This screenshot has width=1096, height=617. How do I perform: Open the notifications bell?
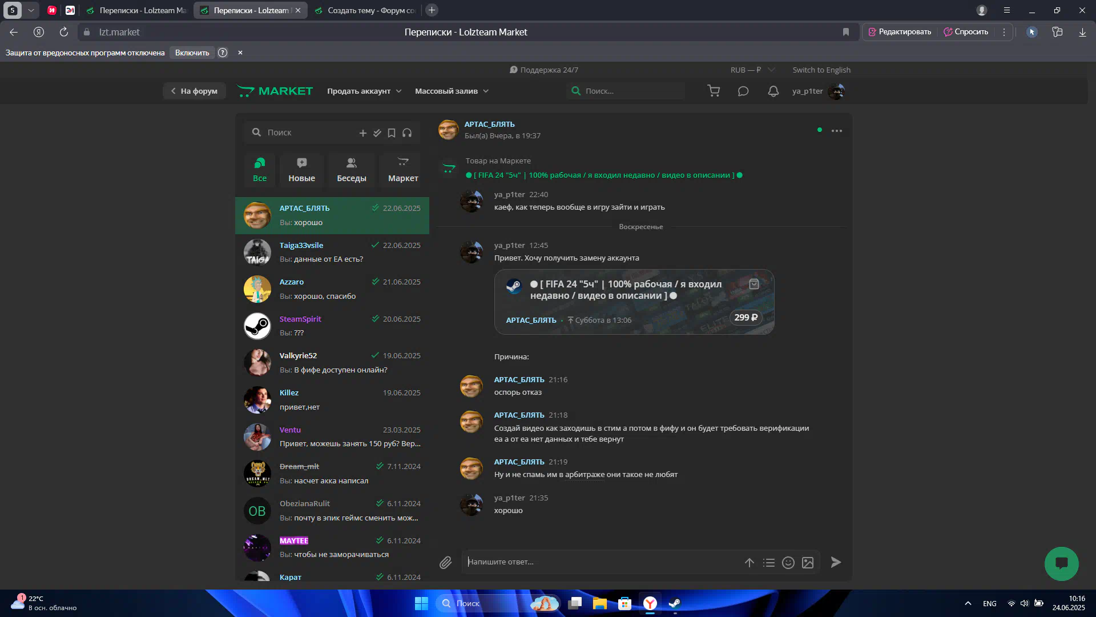click(x=773, y=91)
